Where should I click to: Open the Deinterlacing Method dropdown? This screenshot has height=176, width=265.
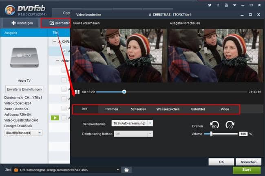click(x=133, y=134)
